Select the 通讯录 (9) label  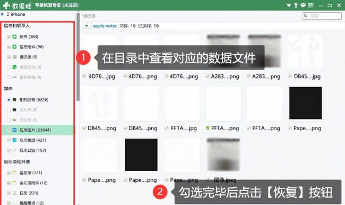coord(28,57)
